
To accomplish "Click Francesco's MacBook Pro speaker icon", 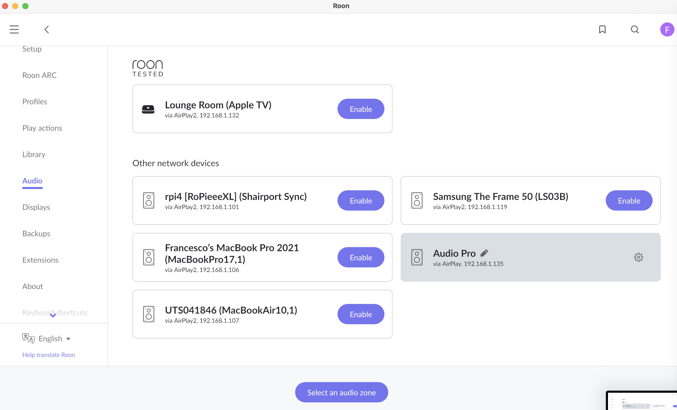I will (149, 257).
